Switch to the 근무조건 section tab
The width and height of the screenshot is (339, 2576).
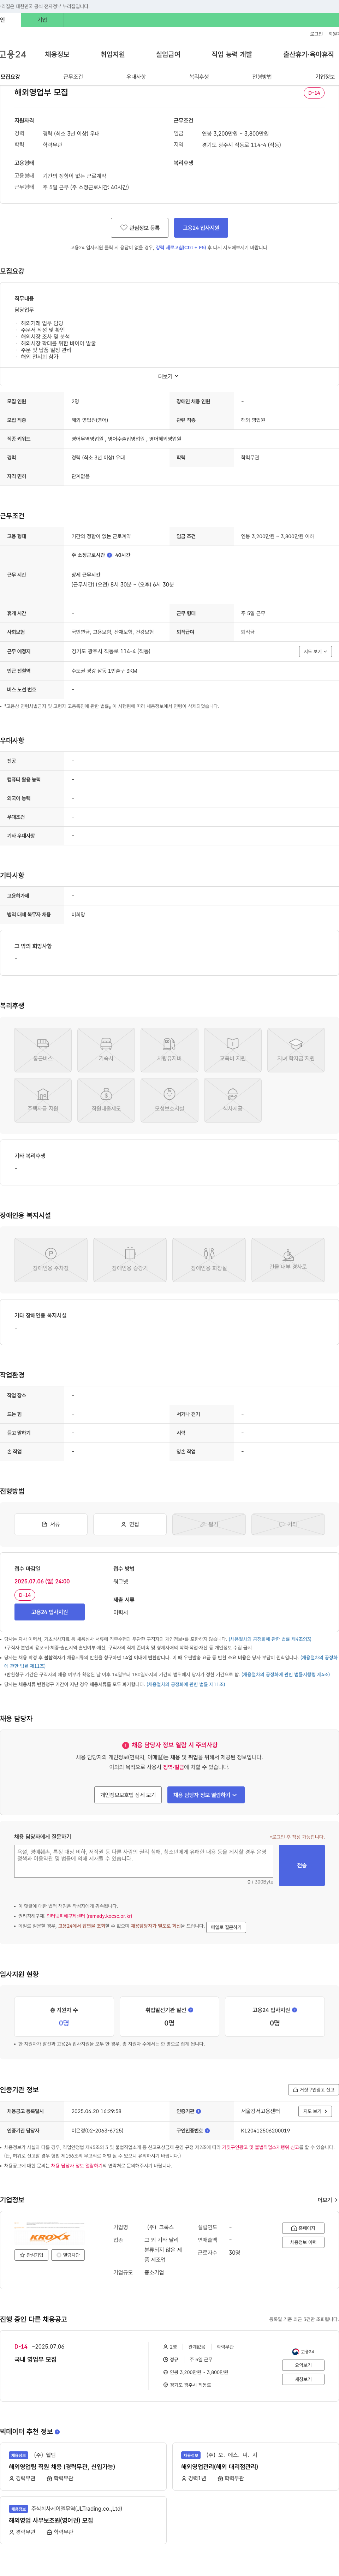click(x=73, y=77)
